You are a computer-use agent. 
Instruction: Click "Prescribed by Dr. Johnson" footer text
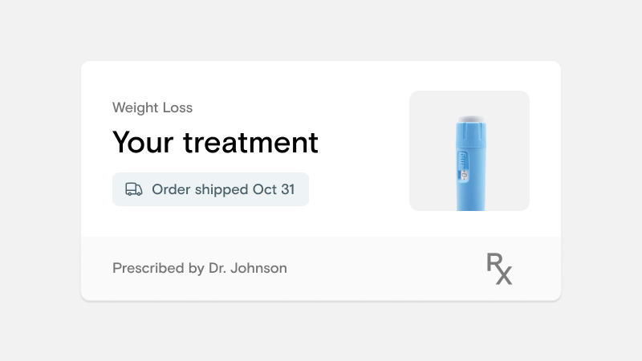(x=199, y=268)
